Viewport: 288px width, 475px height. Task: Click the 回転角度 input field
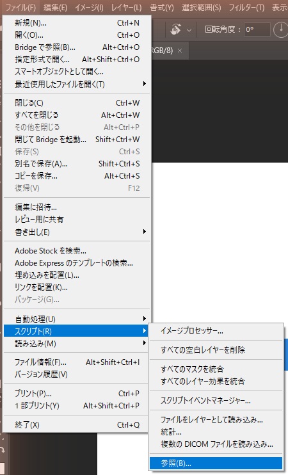coord(257,29)
